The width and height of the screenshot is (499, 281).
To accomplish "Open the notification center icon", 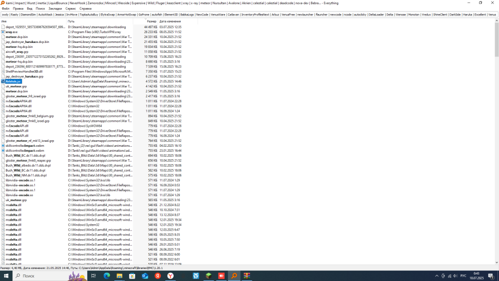I will tap(491, 276).
